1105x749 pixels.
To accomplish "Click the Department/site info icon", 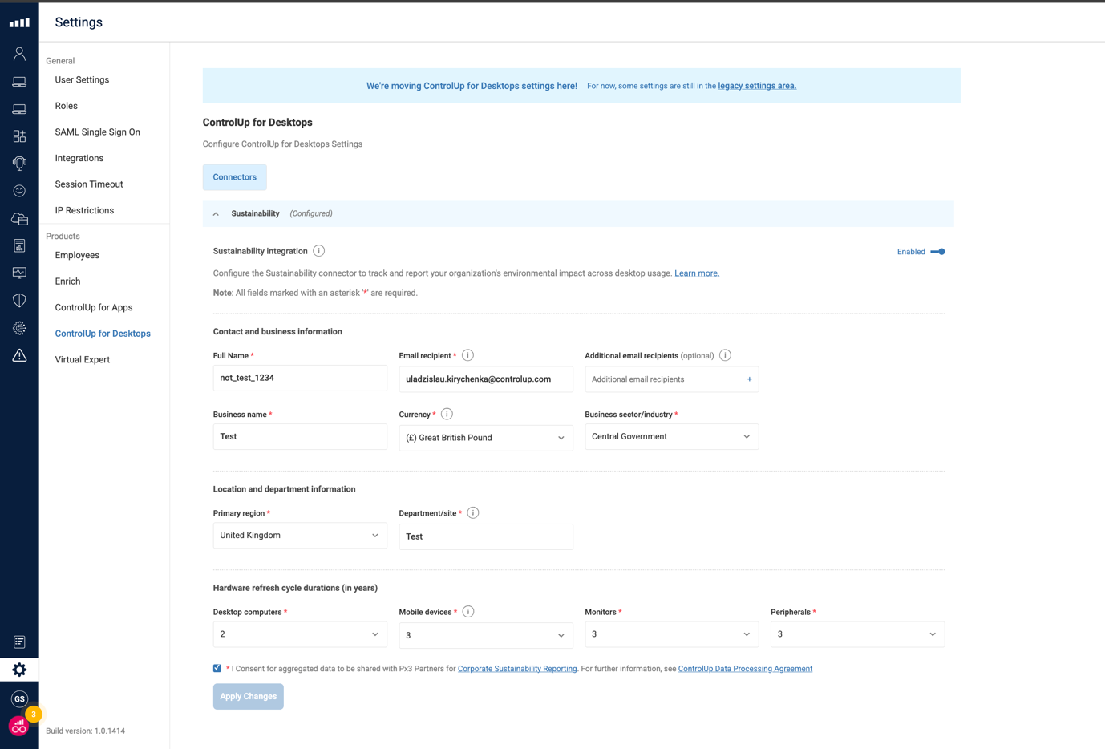I will click(473, 512).
